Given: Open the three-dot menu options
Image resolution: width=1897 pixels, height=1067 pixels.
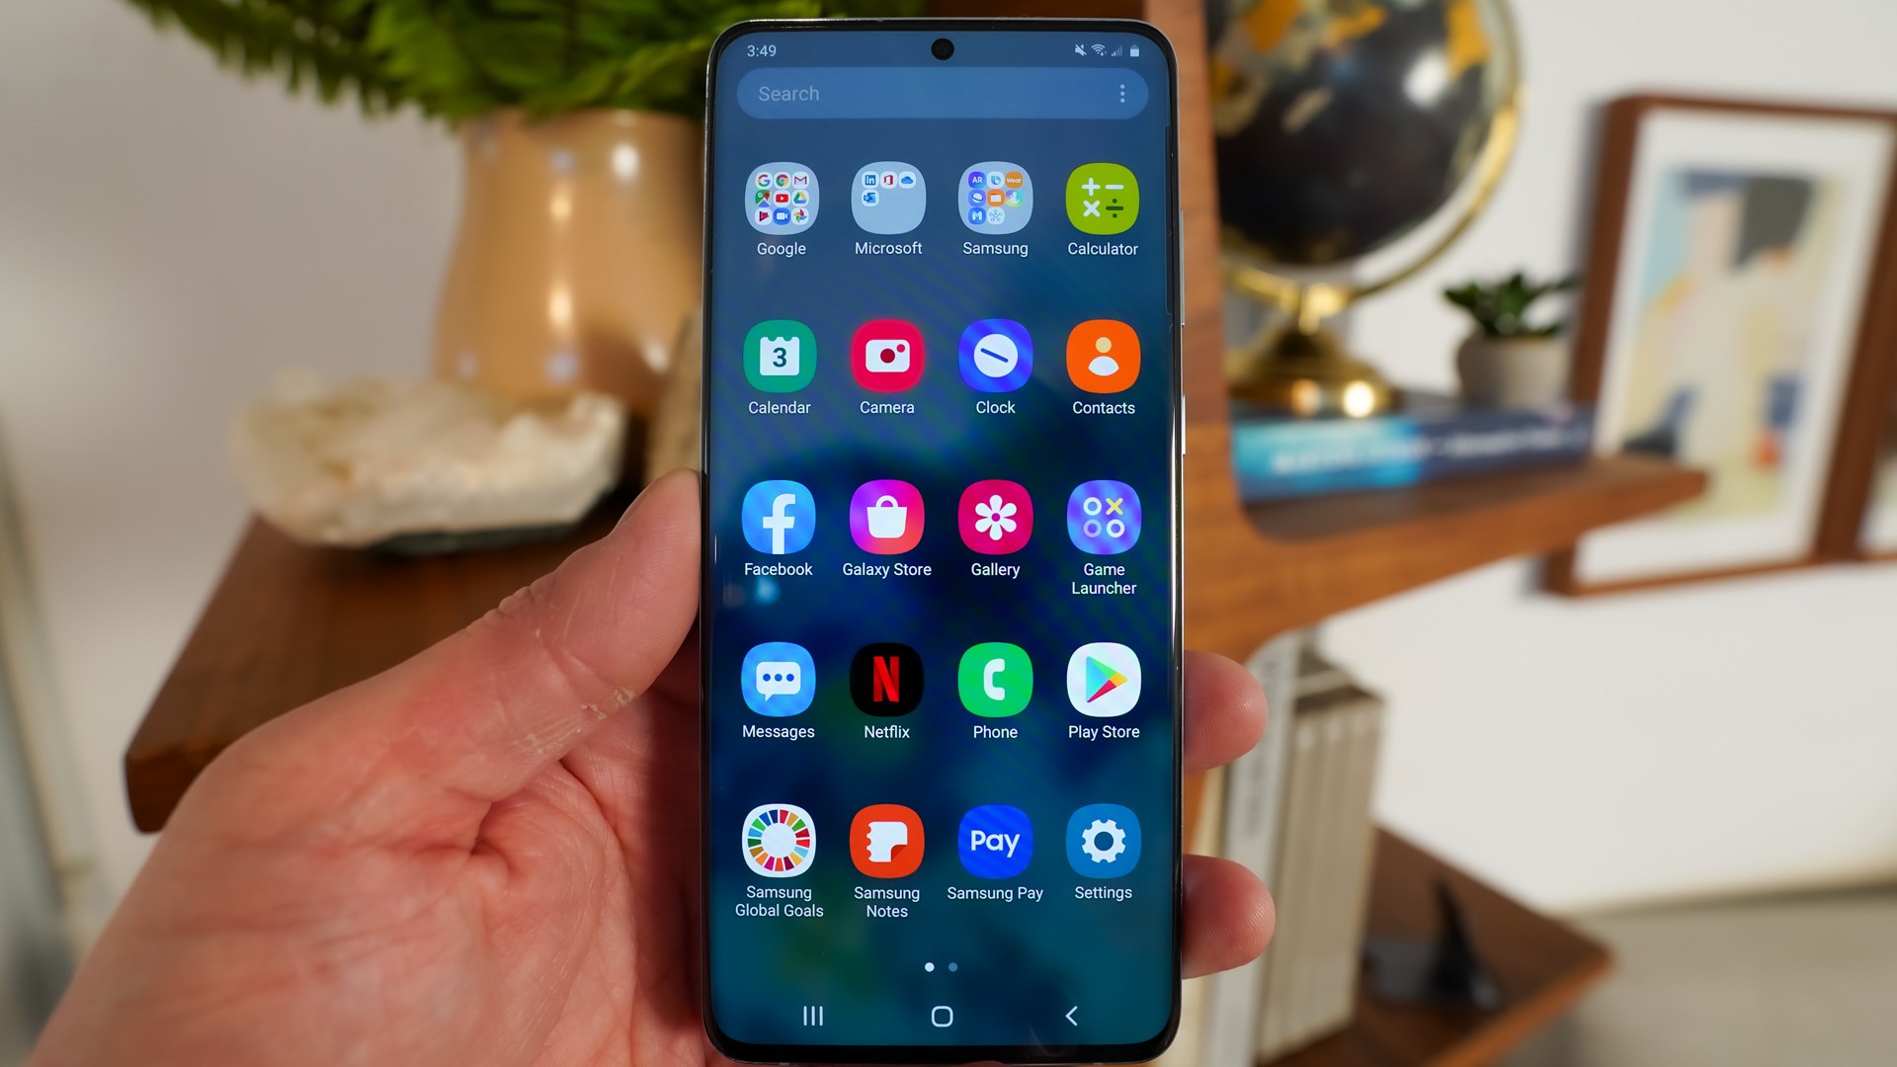Looking at the screenshot, I should [x=1121, y=94].
